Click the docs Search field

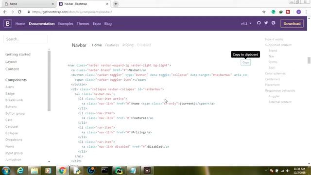point(25,39)
